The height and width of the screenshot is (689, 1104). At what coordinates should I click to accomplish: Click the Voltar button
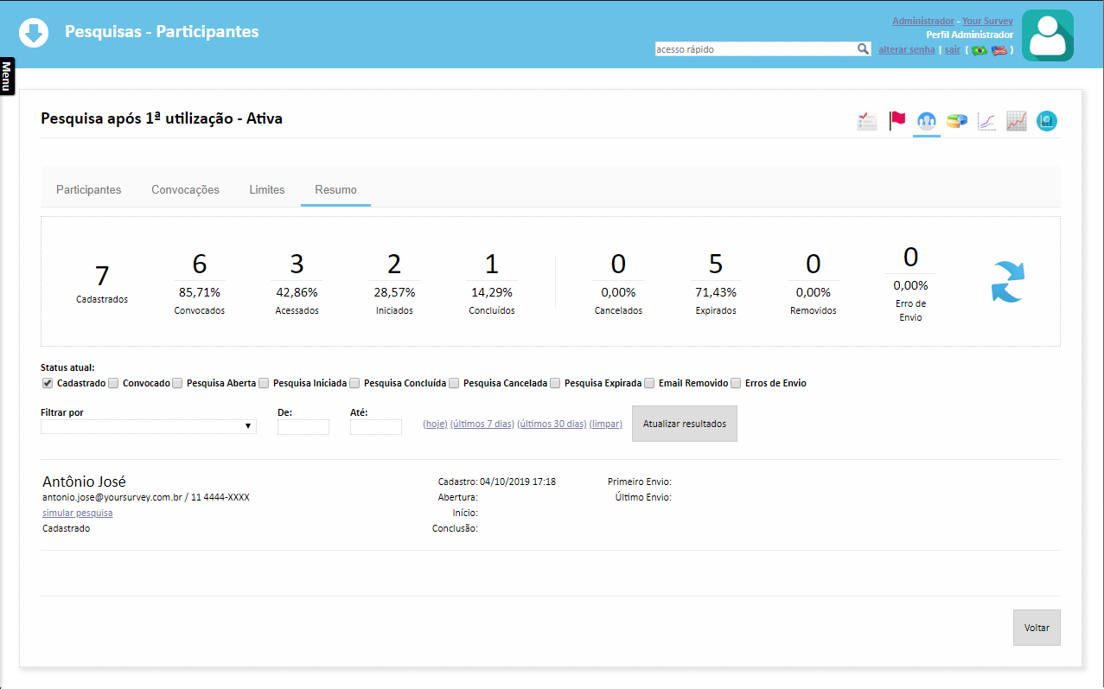[1037, 628]
